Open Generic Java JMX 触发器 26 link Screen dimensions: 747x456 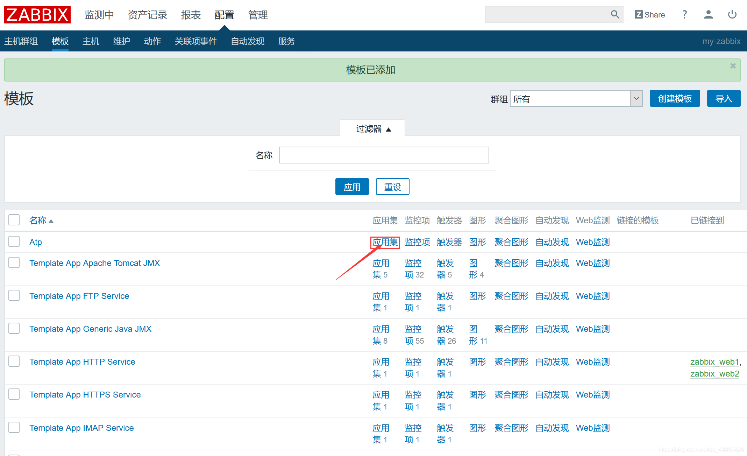tap(446, 335)
